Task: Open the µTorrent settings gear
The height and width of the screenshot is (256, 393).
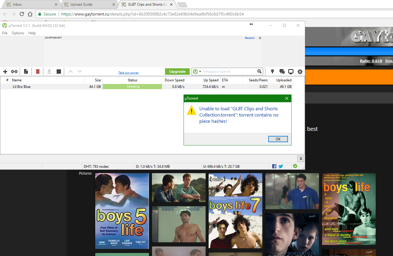Action: click(300, 72)
